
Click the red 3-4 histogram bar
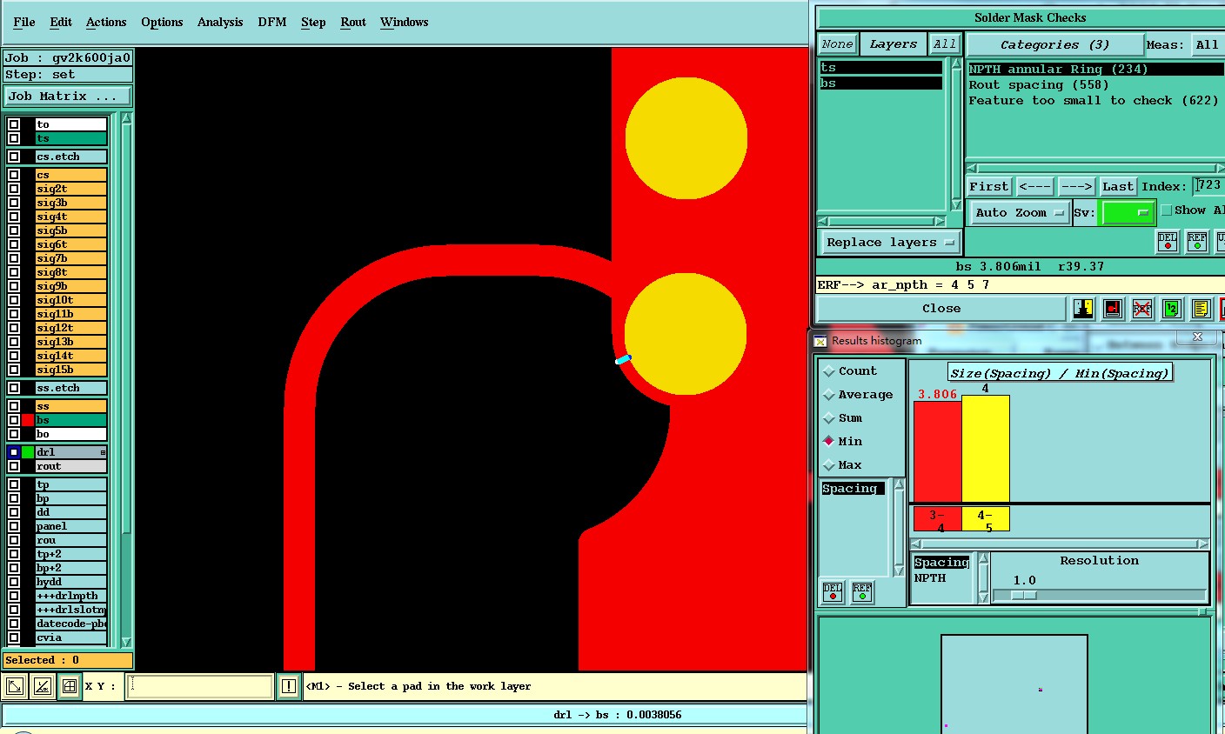click(x=938, y=451)
